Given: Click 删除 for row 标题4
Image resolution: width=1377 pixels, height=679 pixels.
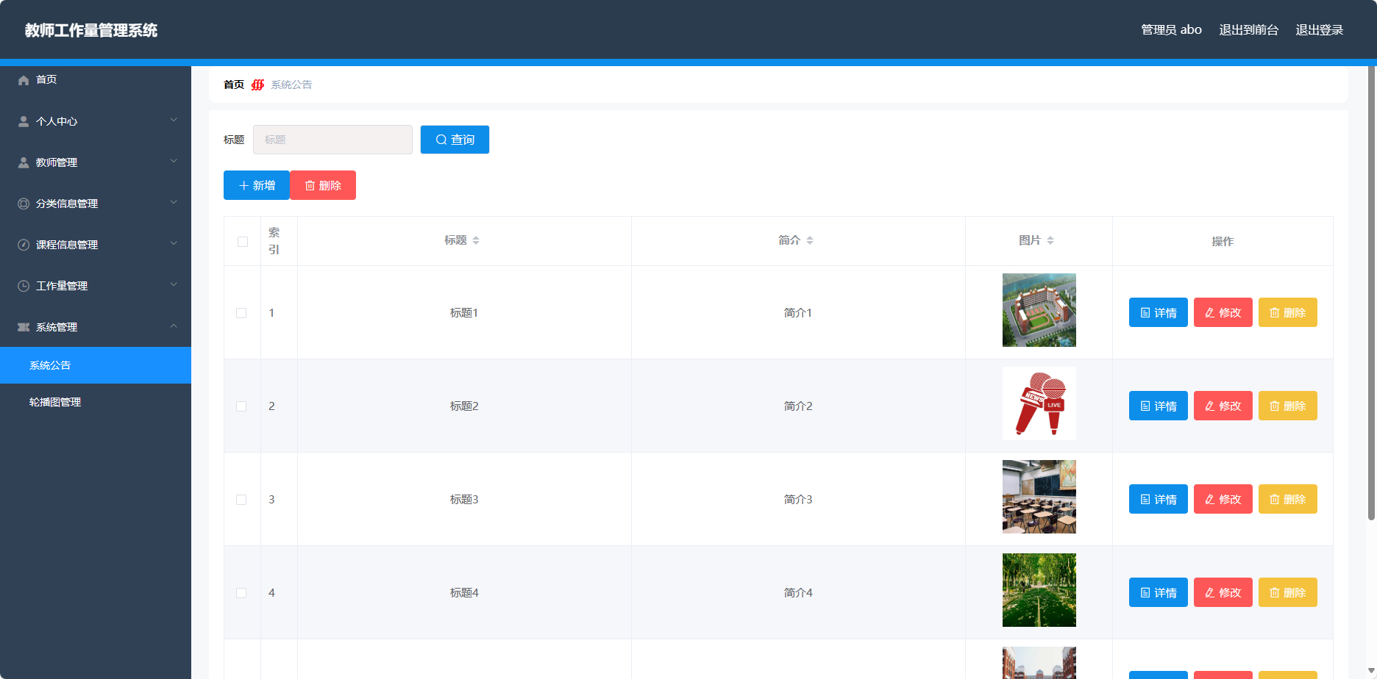Looking at the screenshot, I should click(x=1287, y=592).
